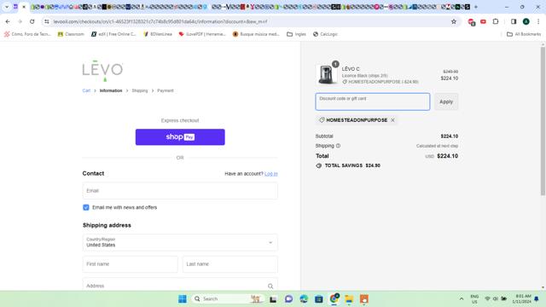Open the Chrome profile avatar
The image size is (546, 307).
click(526, 21)
